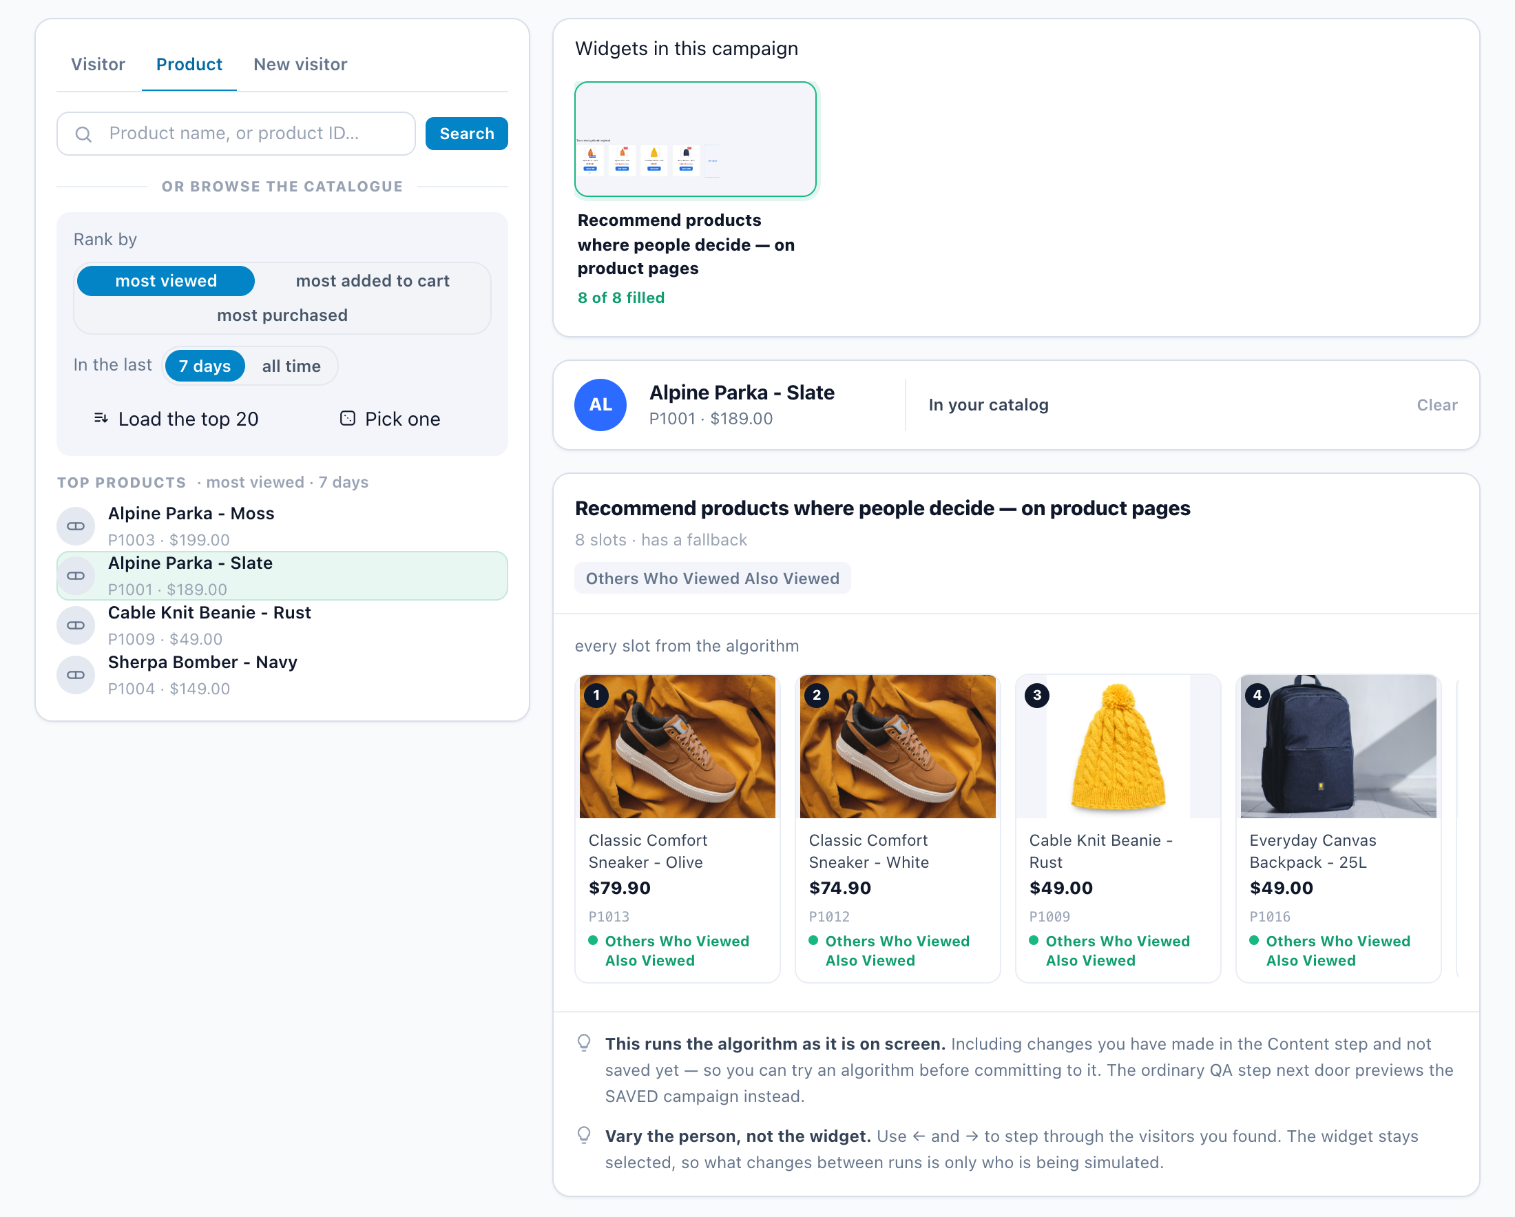Open the Cable Knit Beanie - Rust card image

pyautogui.click(x=1118, y=746)
